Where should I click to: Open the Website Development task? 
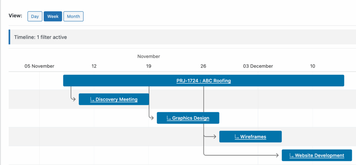pos(319,156)
